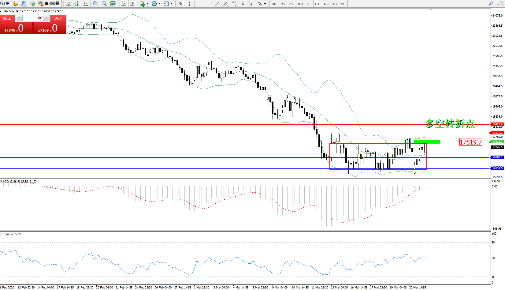The width and height of the screenshot is (505, 290).
Task: Select the trendline drawing tool
Action: coord(217,4)
